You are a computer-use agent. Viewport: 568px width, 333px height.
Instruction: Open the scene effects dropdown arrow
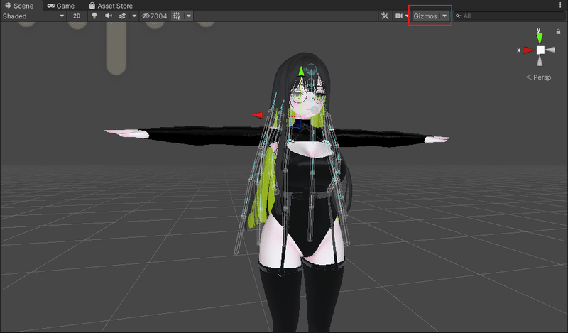pyautogui.click(x=134, y=16)
